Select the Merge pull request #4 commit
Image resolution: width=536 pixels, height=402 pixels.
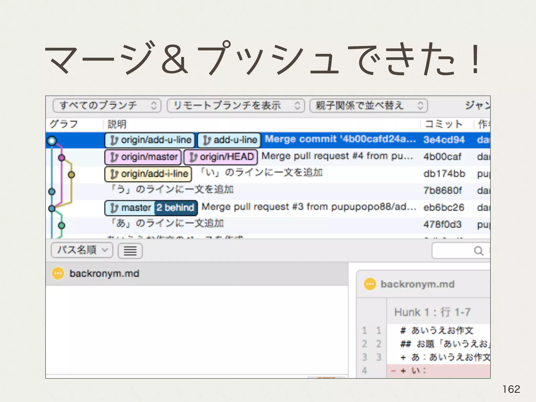(x=337, y=157)
